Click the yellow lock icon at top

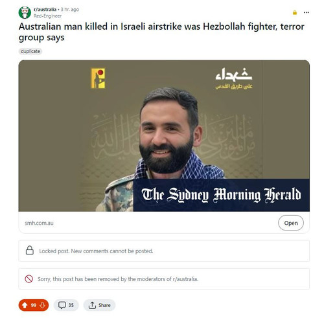(295, 13)
